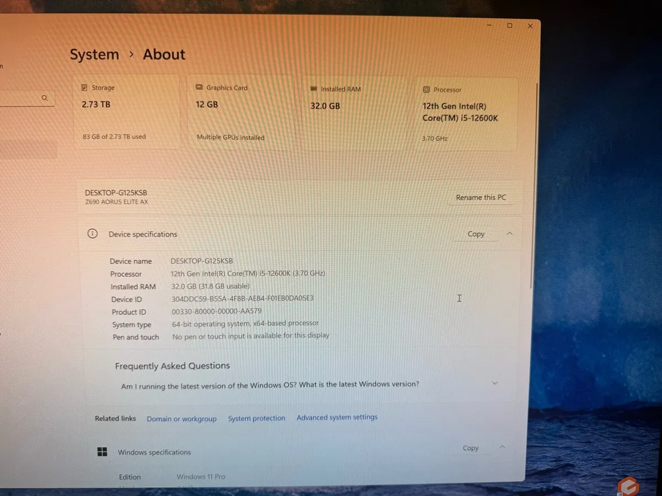Open the Domain or workgroup link
The height and width of the screenshot is (496, 662).
click(181, 419)
